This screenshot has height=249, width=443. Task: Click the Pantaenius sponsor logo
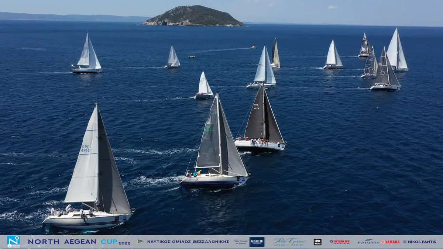click(x=368, y=242)
